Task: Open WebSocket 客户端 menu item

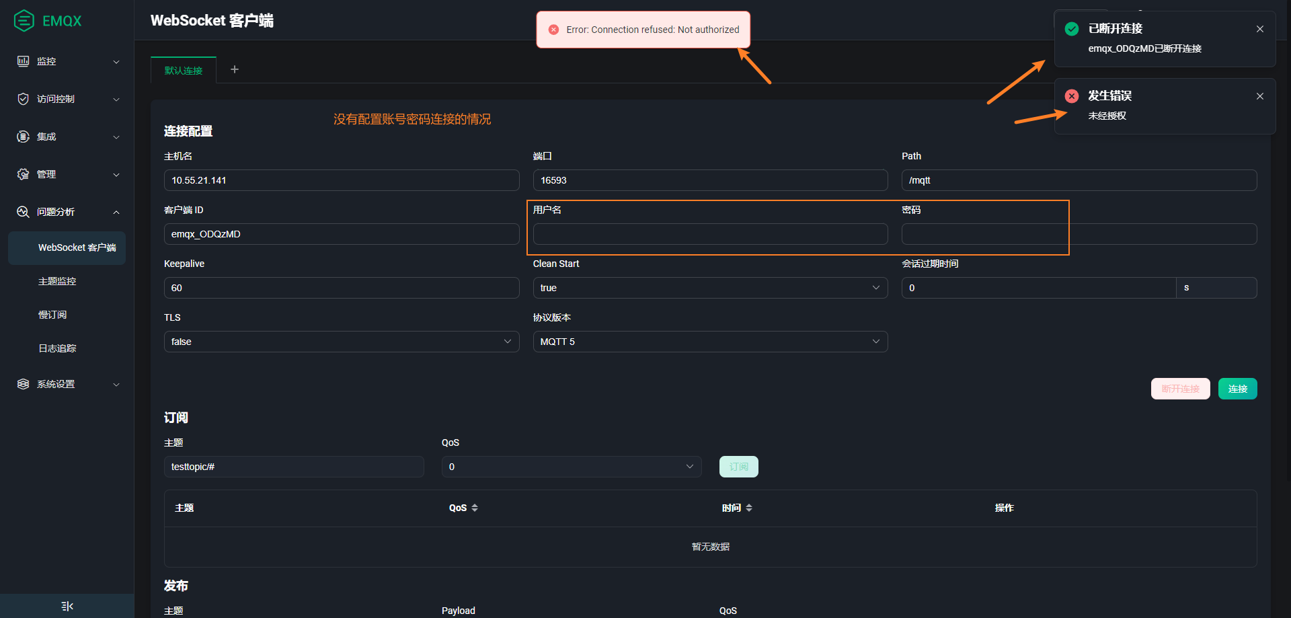Action: coord(67,248)
